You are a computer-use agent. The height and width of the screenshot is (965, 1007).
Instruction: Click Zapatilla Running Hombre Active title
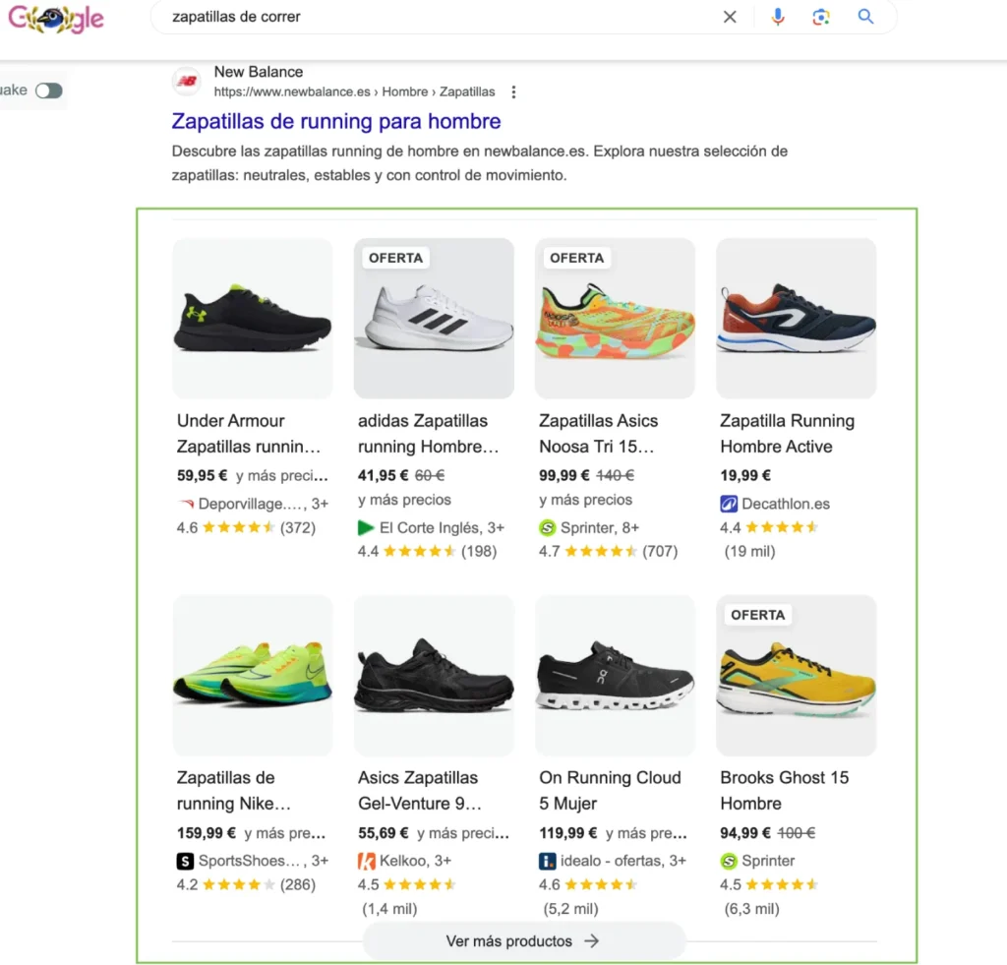pyautogui.click(x=788, y=434)
